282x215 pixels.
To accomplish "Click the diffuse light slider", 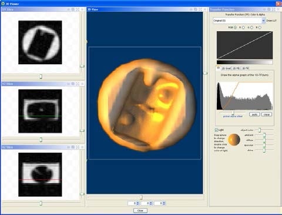I will pyautogui.click(x=264, y=140).
